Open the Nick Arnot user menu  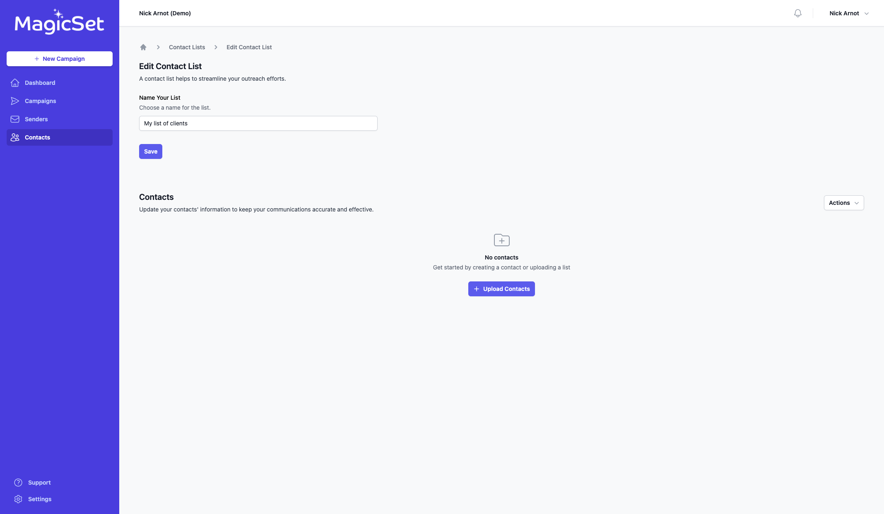(x=849, y=13)
